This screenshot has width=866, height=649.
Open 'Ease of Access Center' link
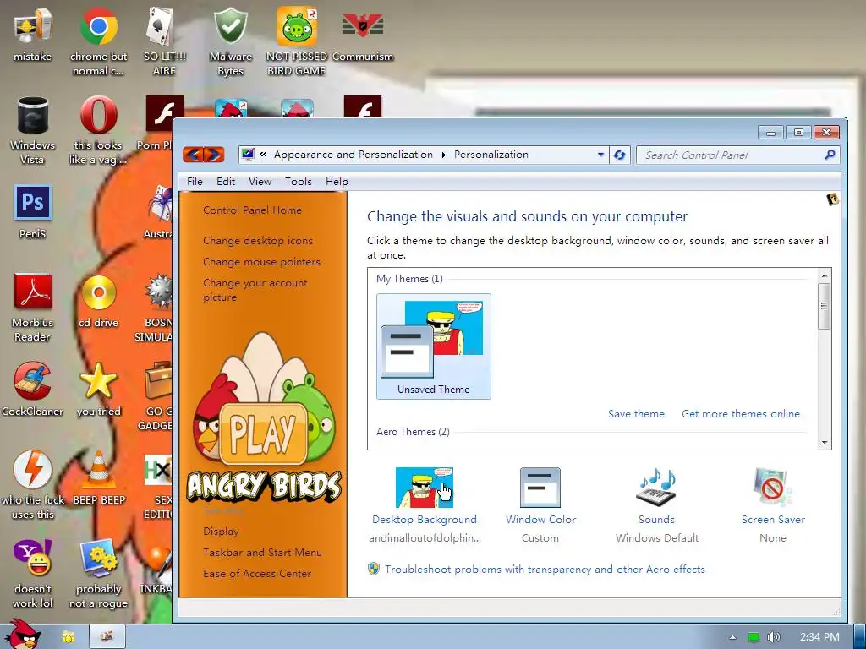click(x=257, y=574)
